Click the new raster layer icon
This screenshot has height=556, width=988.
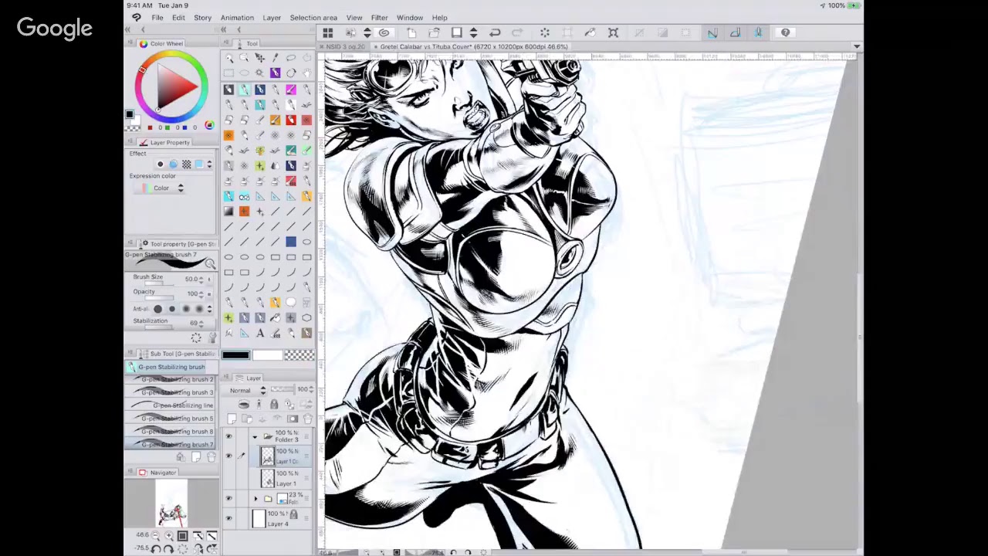(x=232, y=419)
